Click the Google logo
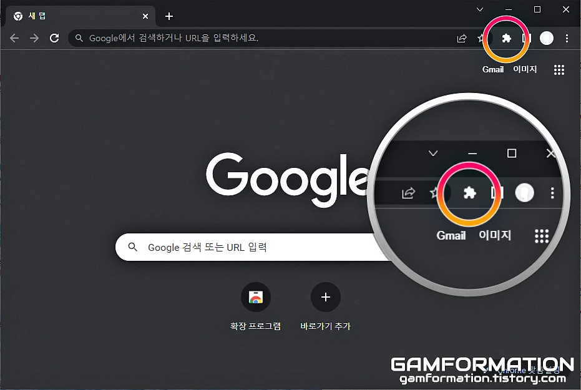Screen dimensions: 581x390 pos(287,180)
